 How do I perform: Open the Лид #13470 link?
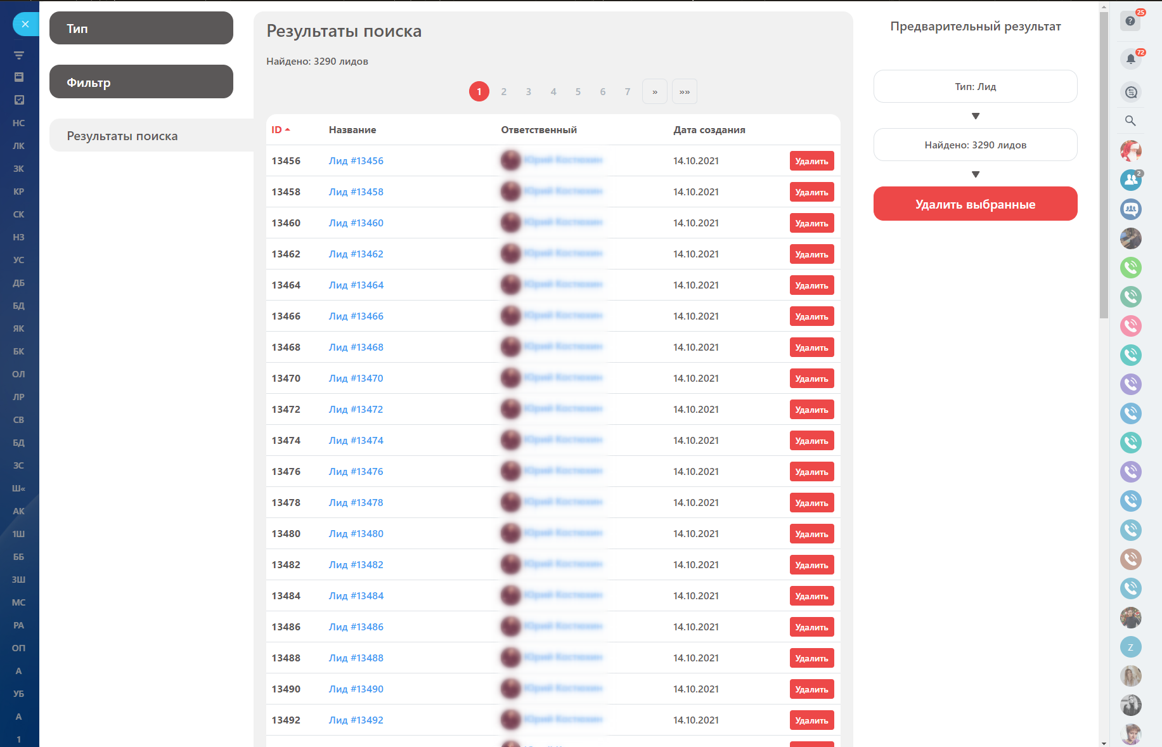tap(356, 379)
